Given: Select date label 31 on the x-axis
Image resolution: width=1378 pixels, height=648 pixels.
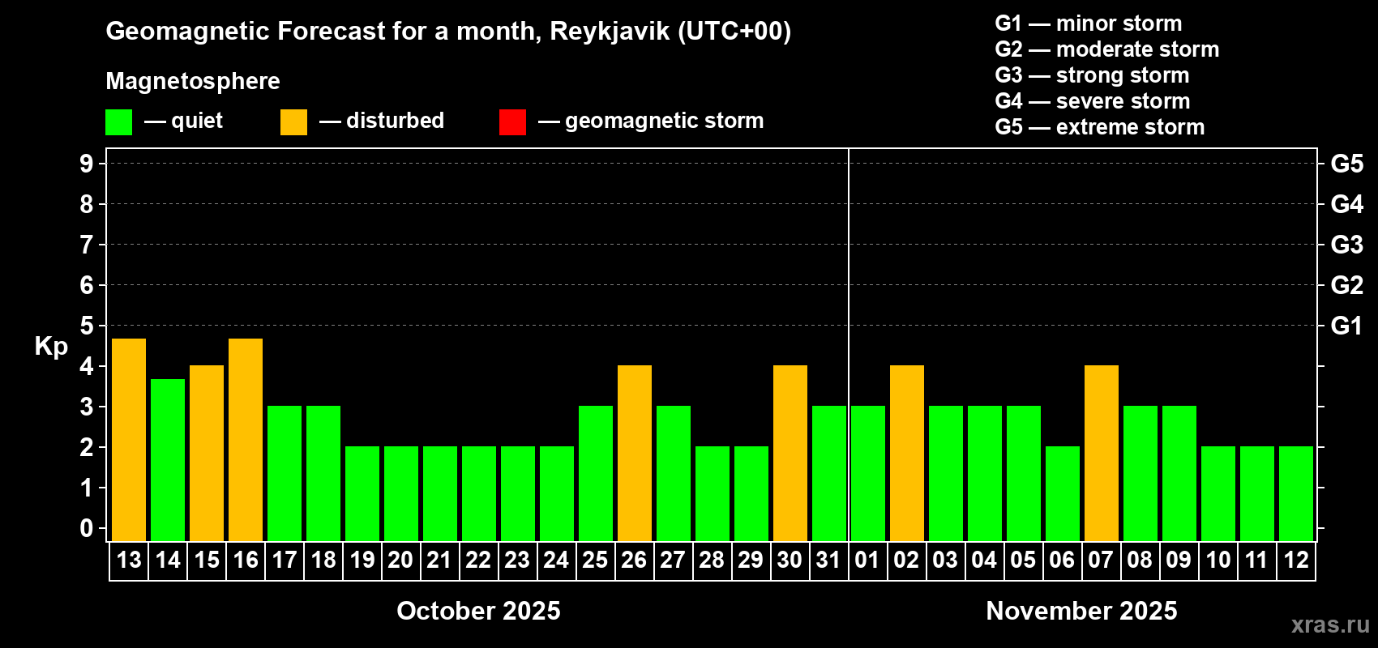Looking at the screenshot, I should pyautogui.click(x=828, y=560).
